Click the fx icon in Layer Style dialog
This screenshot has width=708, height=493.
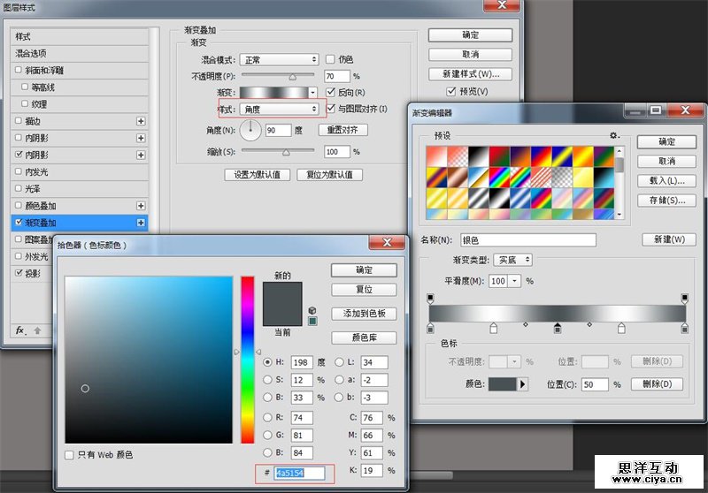[19, 330]
